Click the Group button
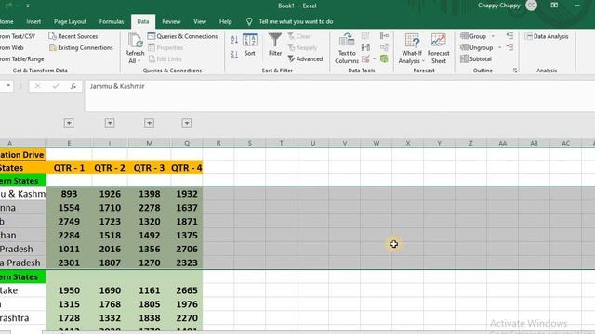Screen dimensions: 595x334 [x=473, y=36]
